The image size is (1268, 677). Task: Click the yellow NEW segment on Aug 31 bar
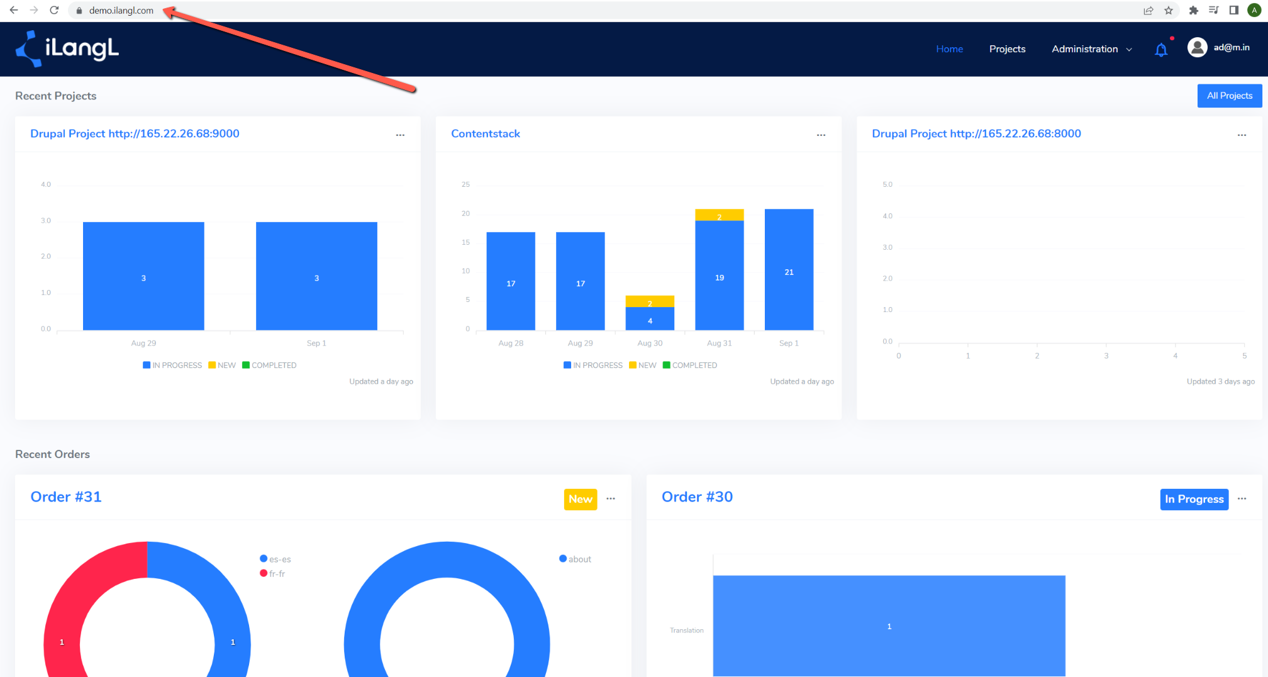pyautogui.click(x=719, y=215)
